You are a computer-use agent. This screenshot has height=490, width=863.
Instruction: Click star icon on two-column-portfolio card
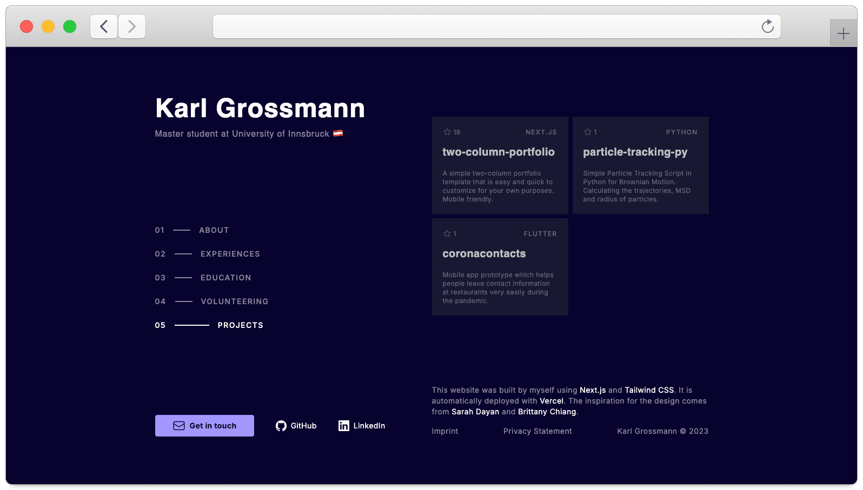tap(447, 132)
